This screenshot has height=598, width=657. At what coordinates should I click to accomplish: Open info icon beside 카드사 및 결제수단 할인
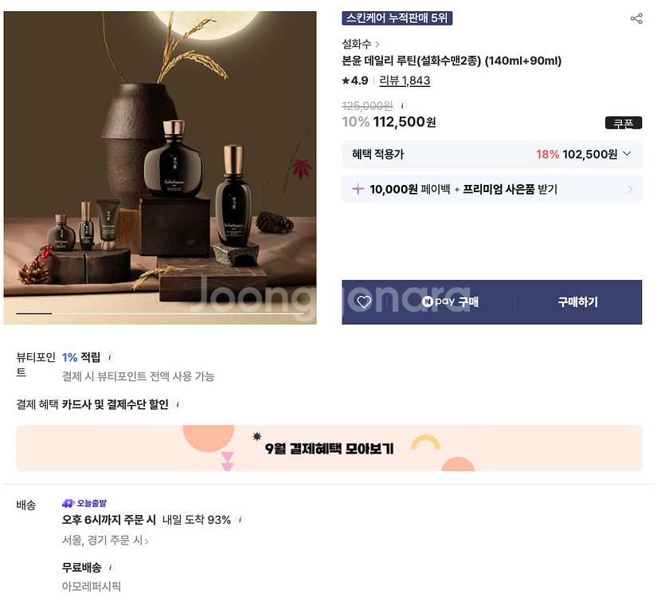[x=178, y=404]
